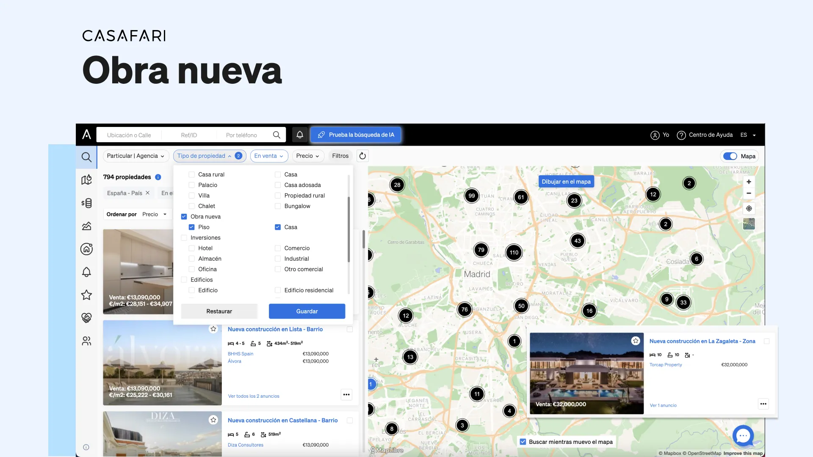Toggle Buscar mientras muevo el mapa
813x457 pixels.
(x=523, y=441)
